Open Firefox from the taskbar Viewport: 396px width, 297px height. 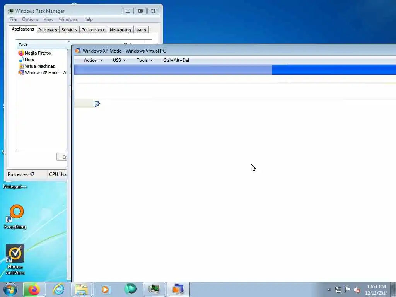point(34,289)
